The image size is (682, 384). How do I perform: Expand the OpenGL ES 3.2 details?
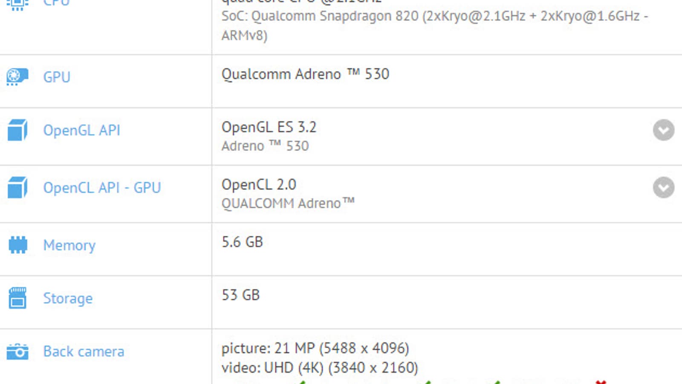[663, 130]
